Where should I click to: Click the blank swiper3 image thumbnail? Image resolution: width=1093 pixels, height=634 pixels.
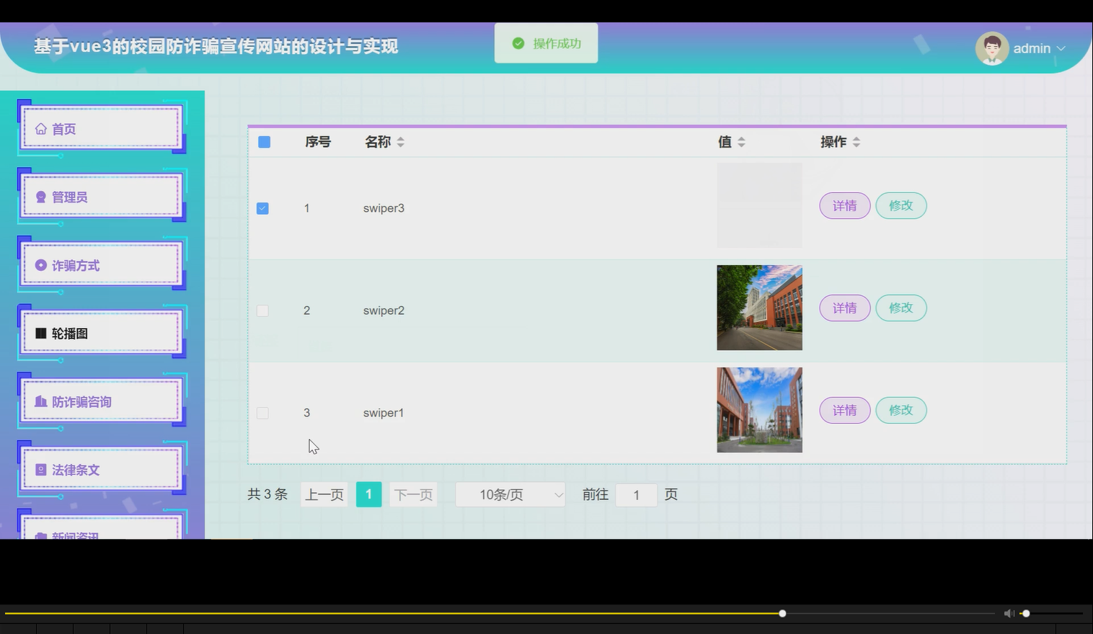tap(759, 205)
